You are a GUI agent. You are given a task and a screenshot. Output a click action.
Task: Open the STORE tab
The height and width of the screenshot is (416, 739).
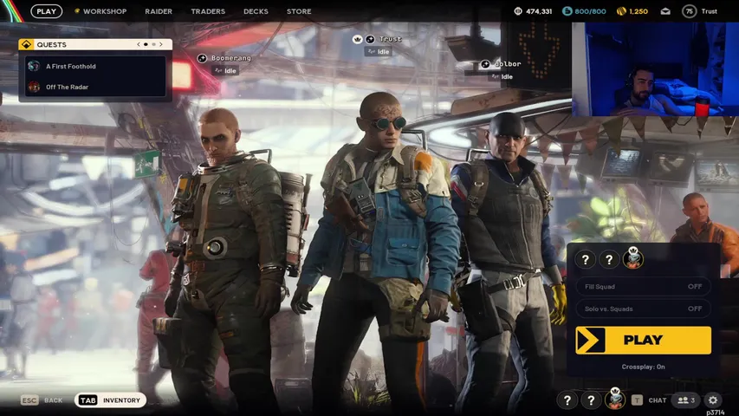coord(299,11)
